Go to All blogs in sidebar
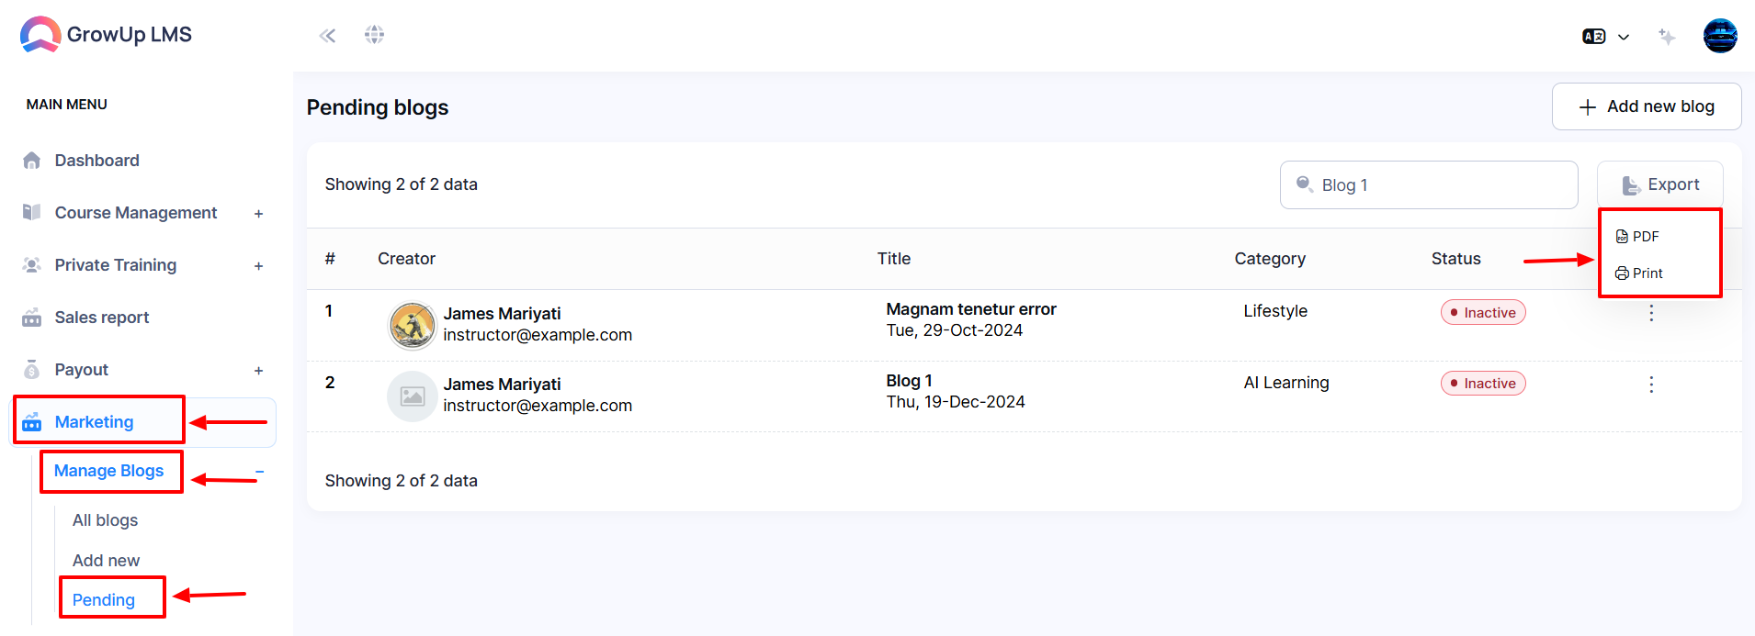 106,520
